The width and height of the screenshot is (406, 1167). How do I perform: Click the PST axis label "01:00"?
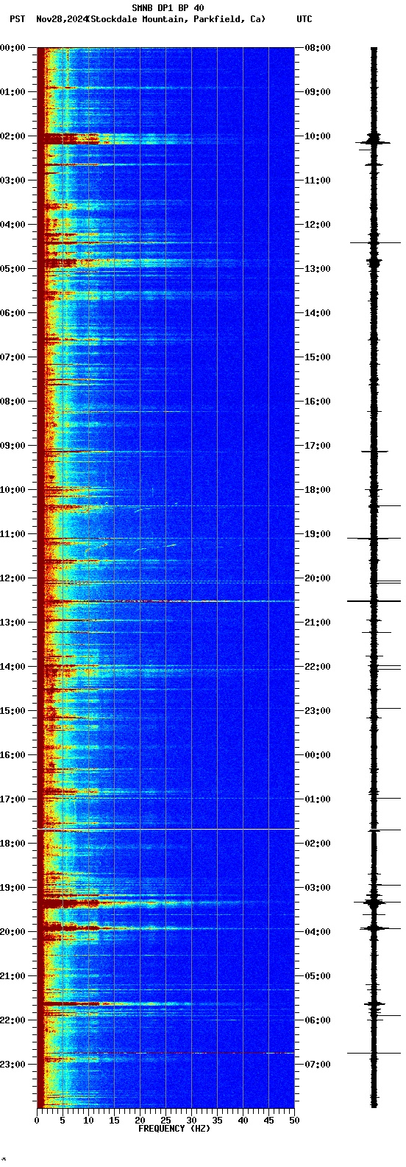pos(13,92)
